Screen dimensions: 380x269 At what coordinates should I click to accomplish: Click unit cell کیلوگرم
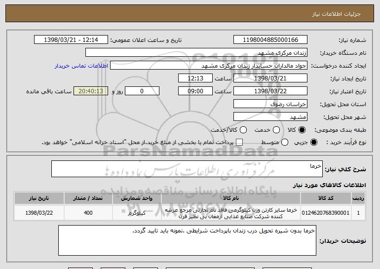137,213
